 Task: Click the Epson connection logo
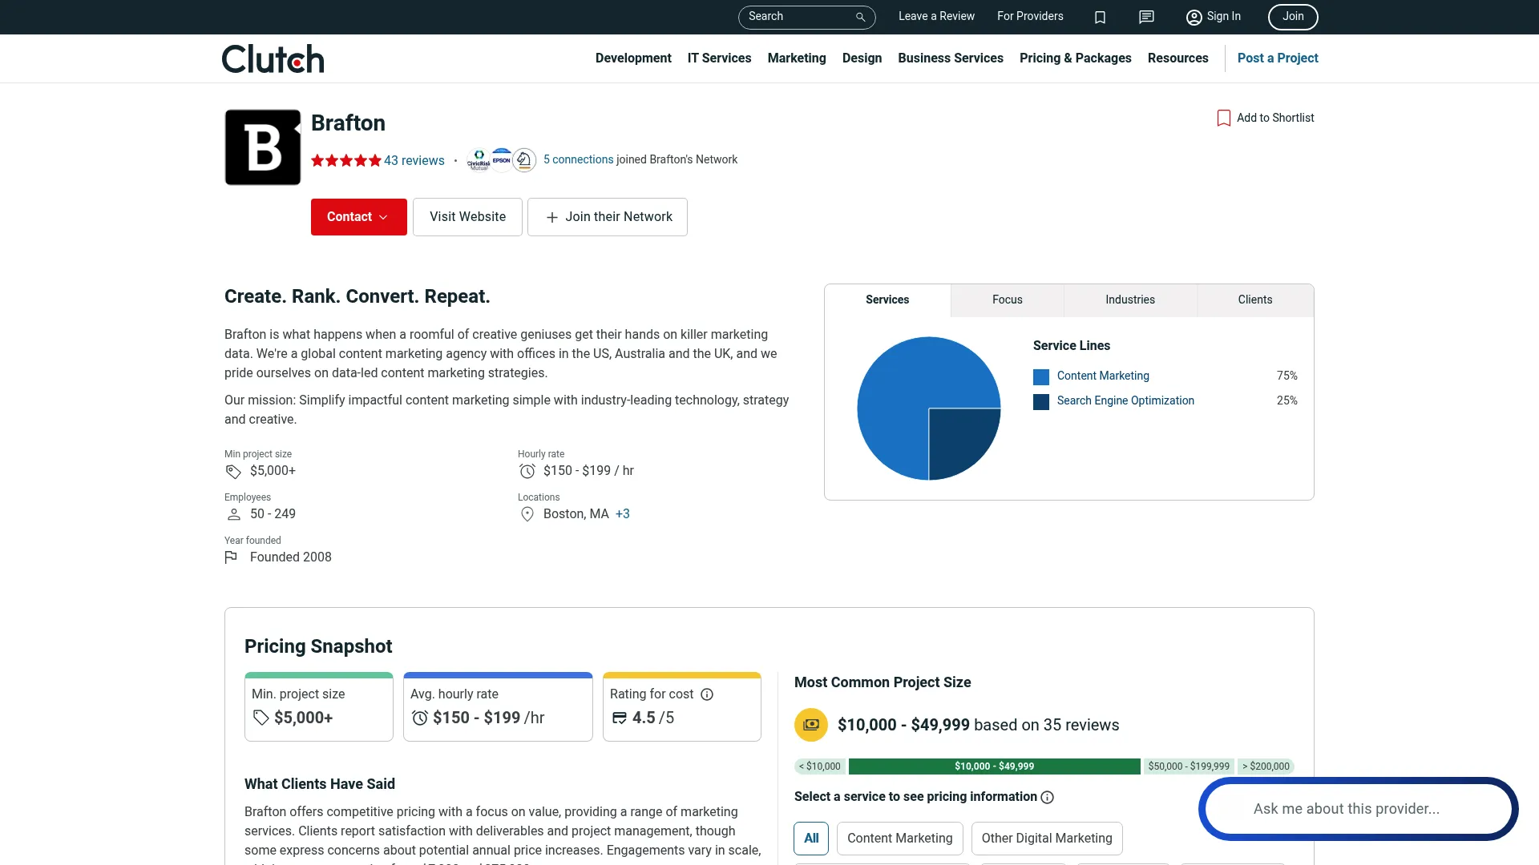tap(501, 159)
